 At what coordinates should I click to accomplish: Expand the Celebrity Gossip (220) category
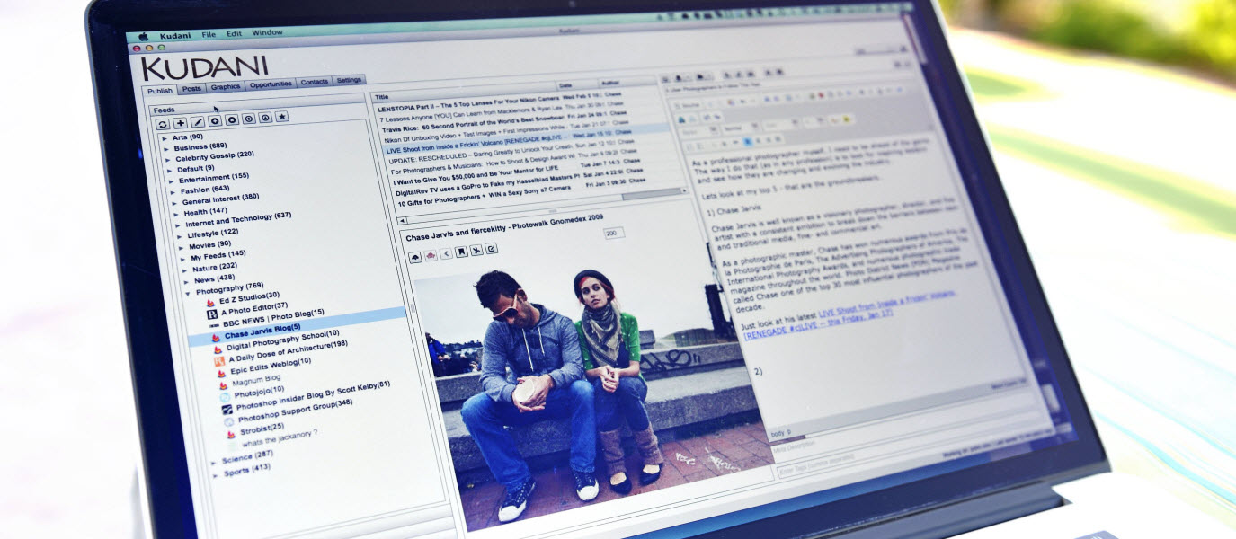pos(168,159)
